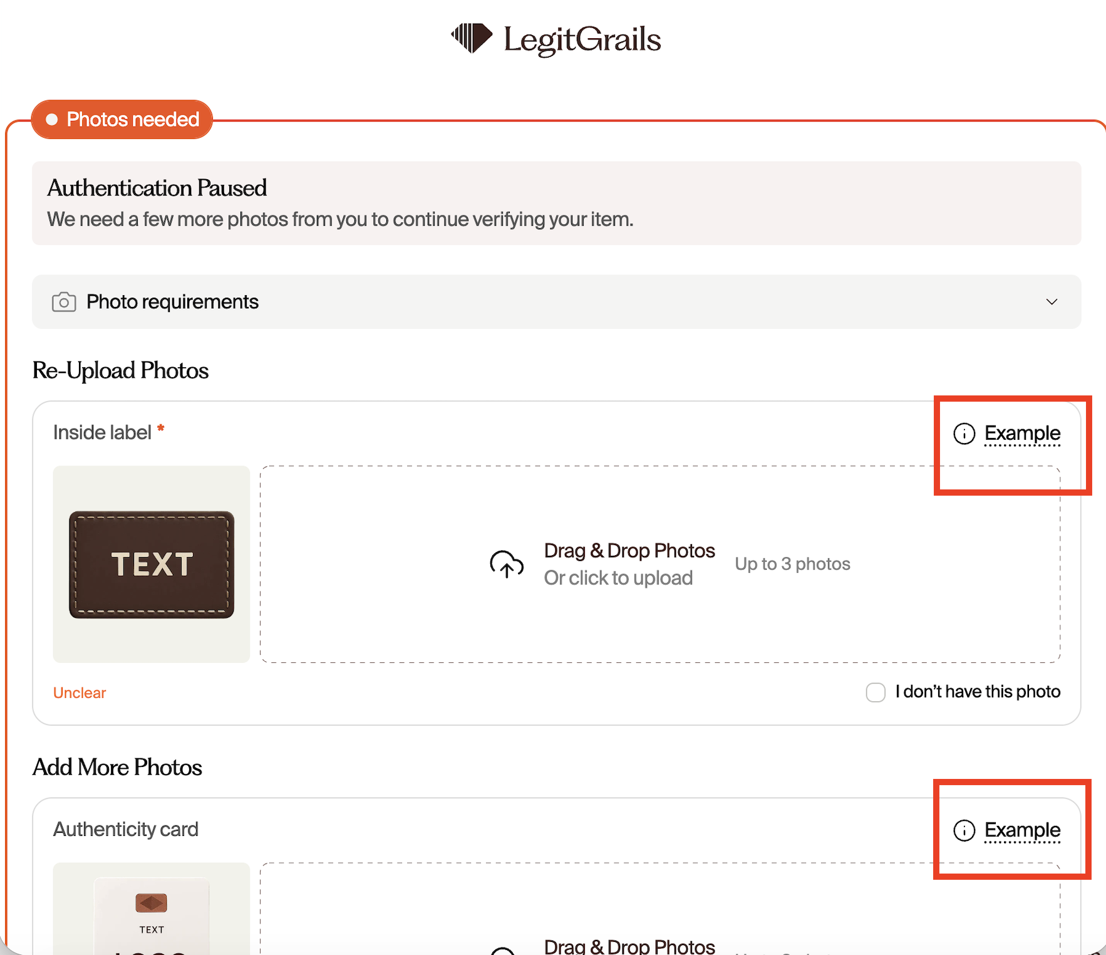Screen dimensions: 1106x955
Task: Open the Example link for Authenticity card
Action: [1022, 830]
